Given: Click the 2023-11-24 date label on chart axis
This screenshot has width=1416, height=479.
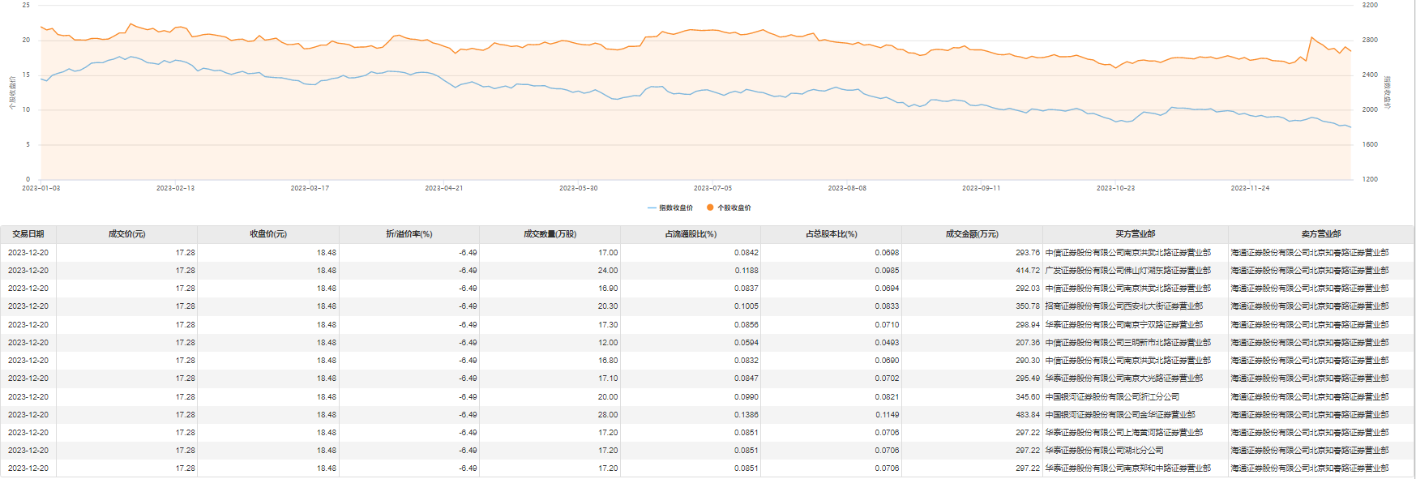Looking at the screenshot, I should (x=1250, y=188).
